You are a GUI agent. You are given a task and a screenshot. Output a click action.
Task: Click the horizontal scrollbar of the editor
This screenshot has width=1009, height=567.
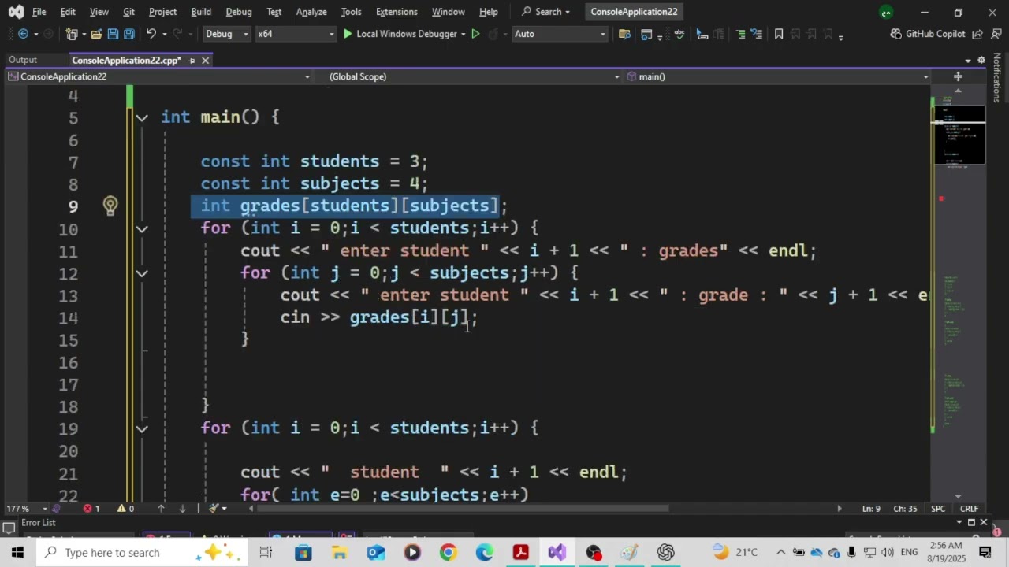[463, 509]
